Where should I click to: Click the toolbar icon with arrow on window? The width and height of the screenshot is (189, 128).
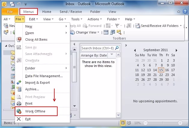click(x=112, y=32)
